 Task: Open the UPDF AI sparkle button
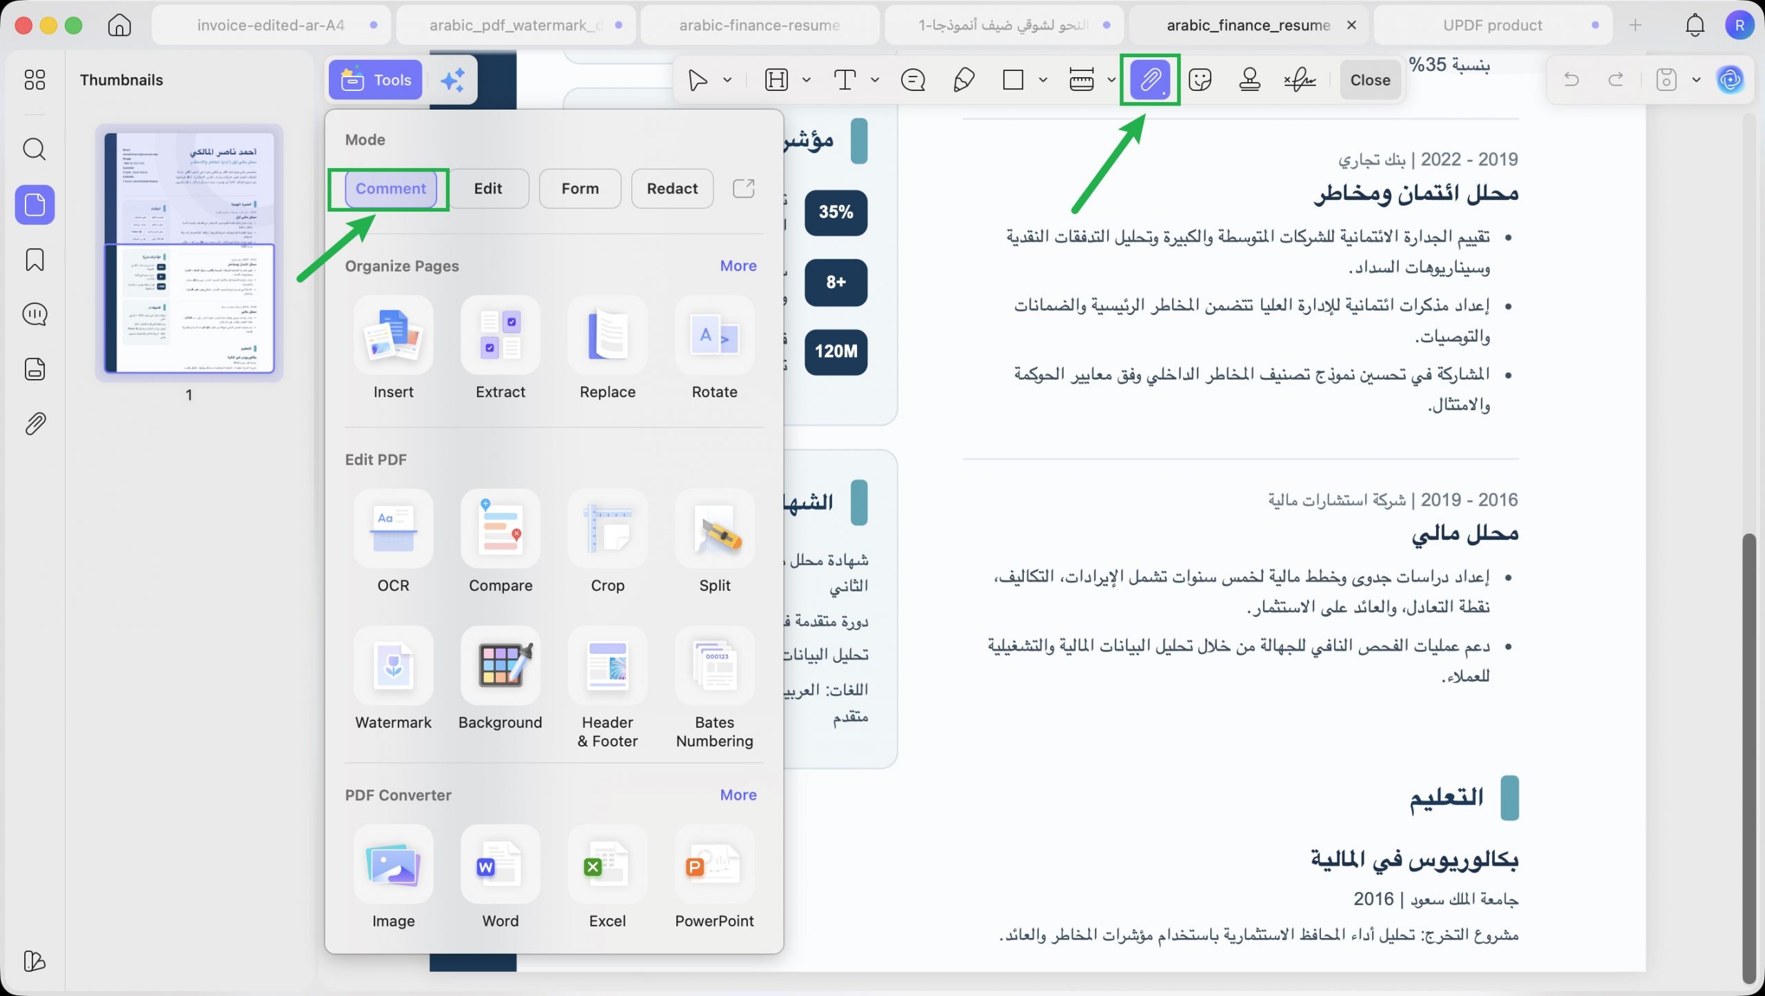453,80
